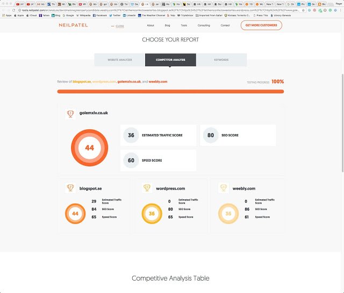Open the Contact menu item
344x293 pixels.
click(225, 25)
